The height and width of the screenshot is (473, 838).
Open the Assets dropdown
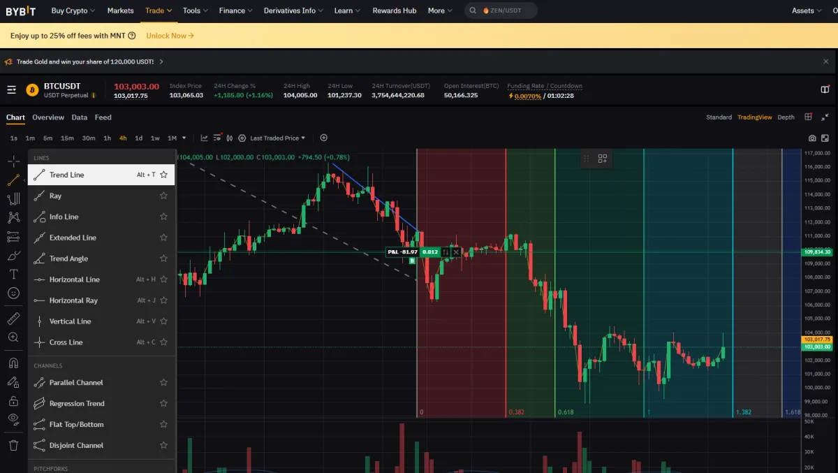point(807,10)
